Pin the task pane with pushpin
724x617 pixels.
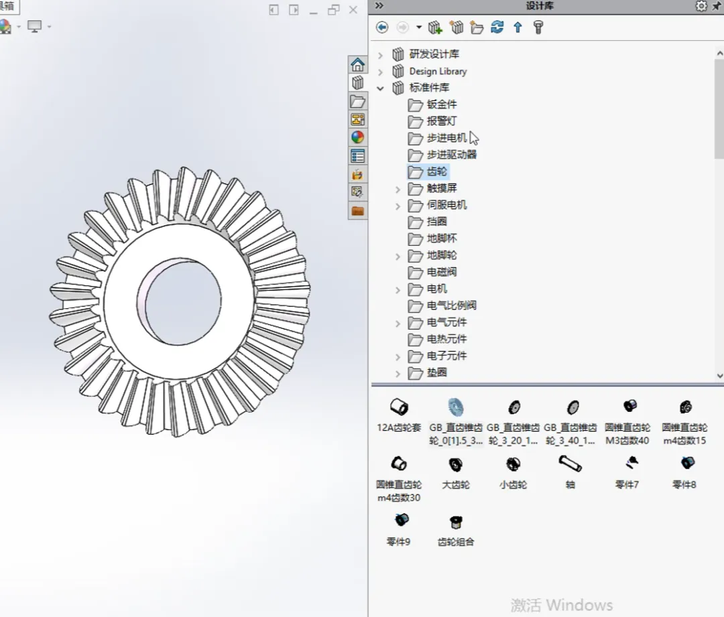717,6
